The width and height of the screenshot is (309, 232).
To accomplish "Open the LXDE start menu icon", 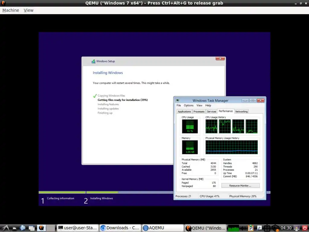I will [x=5, y=228].
